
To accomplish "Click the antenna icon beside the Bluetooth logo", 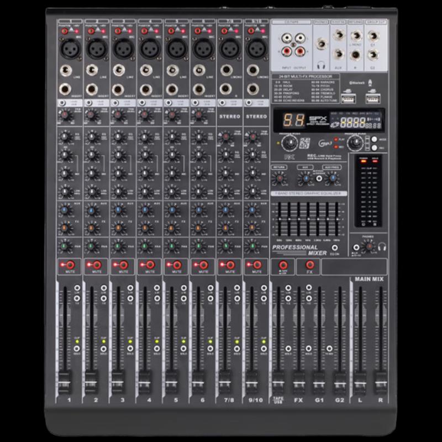I will coord(369,82).
